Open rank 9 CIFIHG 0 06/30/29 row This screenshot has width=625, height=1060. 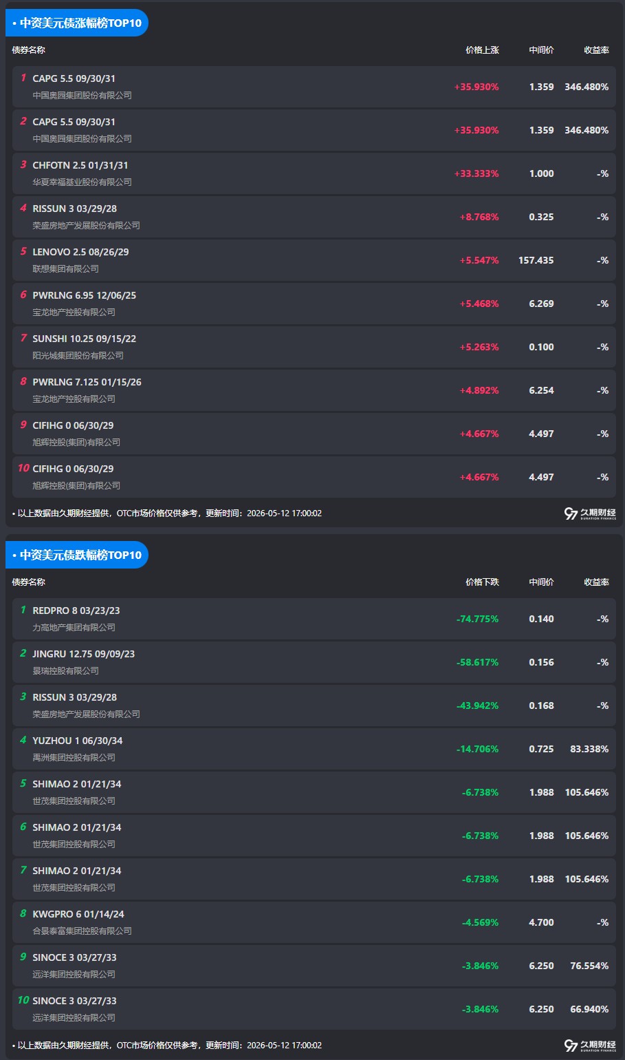[314, 434]
